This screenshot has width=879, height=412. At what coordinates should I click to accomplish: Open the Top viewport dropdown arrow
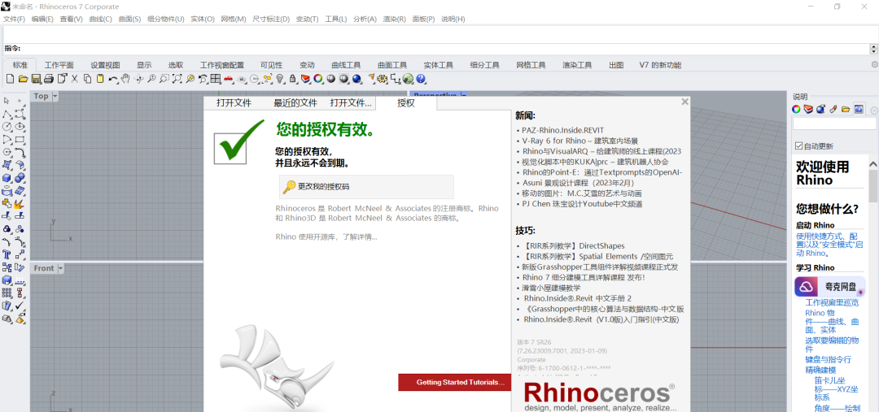tap(55, 96)
